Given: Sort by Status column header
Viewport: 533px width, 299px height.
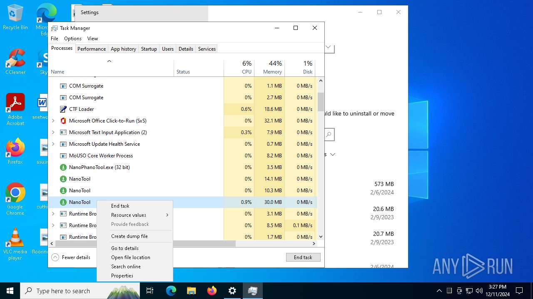Looking at the screenshot, I should 199,68.
